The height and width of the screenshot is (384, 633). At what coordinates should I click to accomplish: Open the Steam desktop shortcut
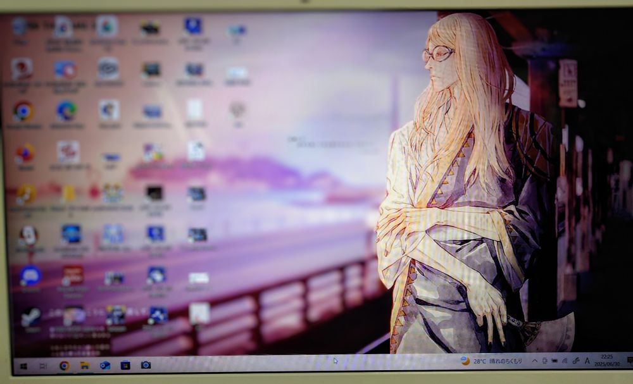[31, 318]
